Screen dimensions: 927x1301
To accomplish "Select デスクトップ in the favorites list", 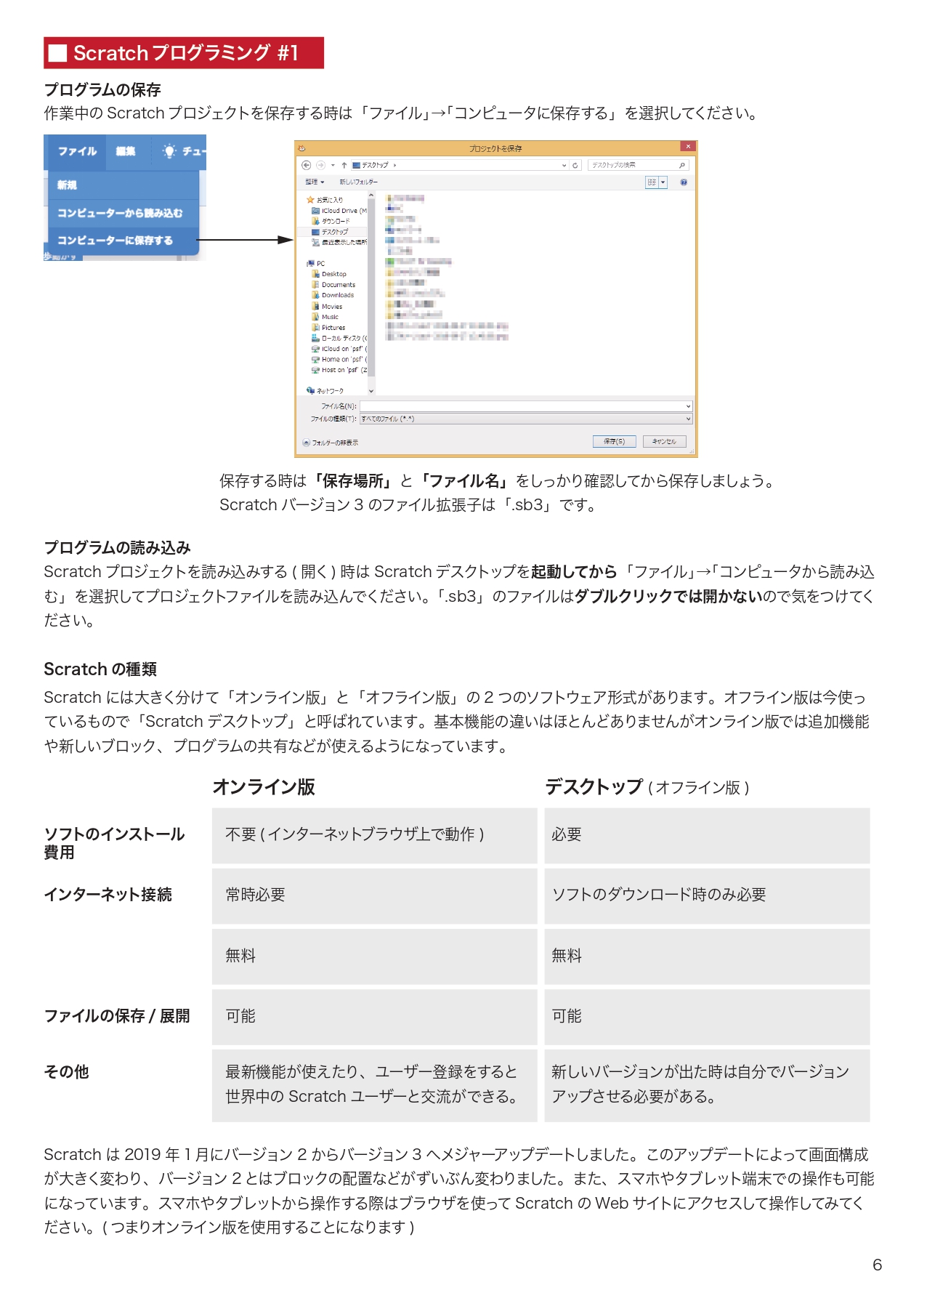I will [330, 232].
